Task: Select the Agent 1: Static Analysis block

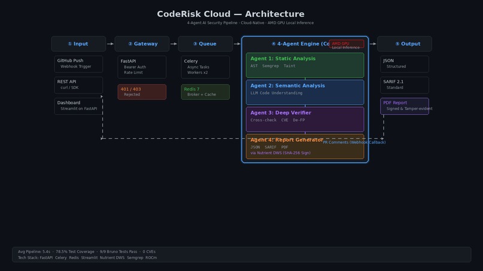Action: (305, 65)
